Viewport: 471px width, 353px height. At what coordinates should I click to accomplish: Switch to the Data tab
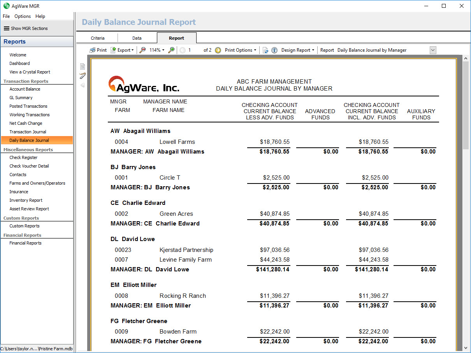(137, 38)
